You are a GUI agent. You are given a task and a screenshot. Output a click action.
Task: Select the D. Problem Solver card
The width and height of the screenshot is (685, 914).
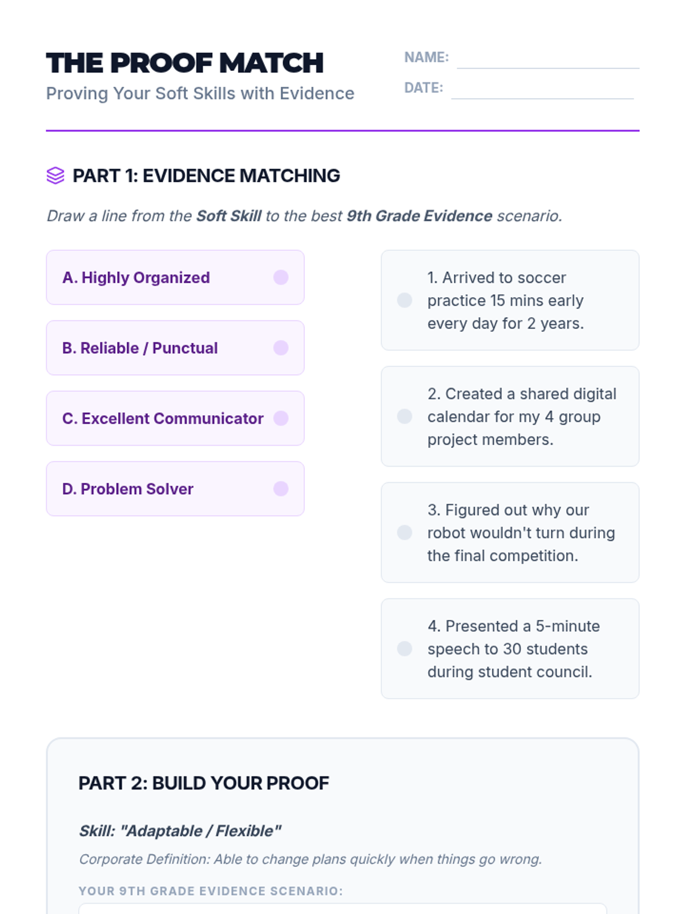pos(175,489)
